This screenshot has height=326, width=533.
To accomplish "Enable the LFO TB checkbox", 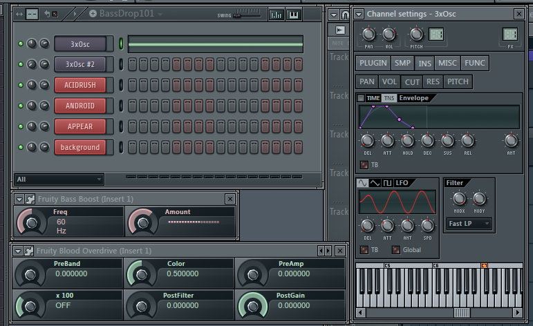I will click(x=364, y=250).
